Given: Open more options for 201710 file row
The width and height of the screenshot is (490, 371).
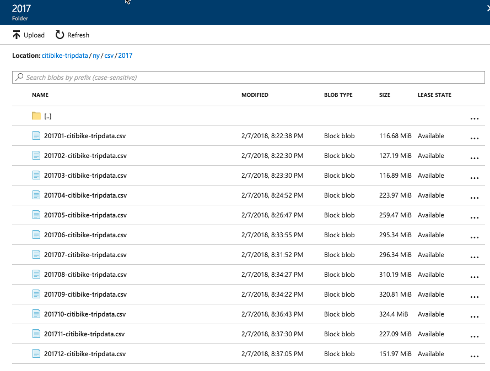Looking at the screenshot, I should [475, 317].
